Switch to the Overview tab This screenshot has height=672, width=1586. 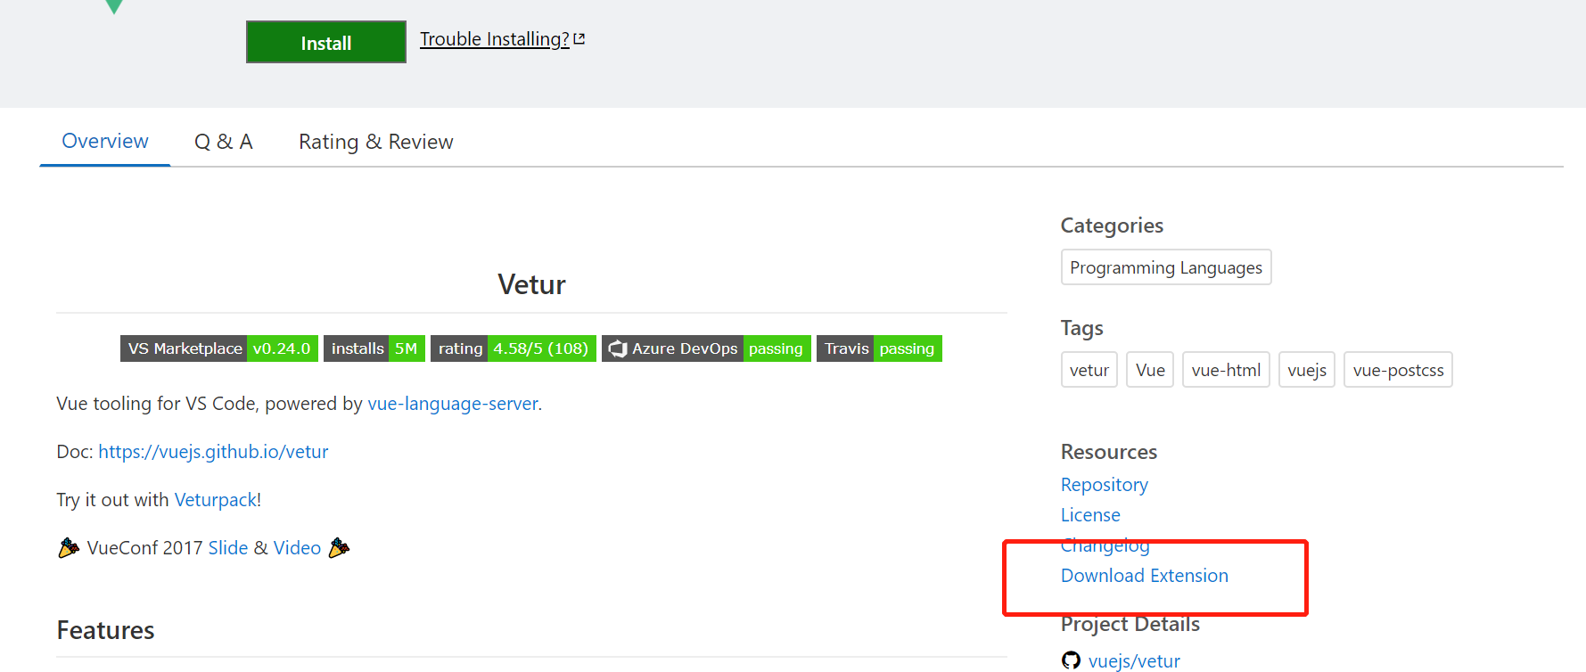[105, 141]
